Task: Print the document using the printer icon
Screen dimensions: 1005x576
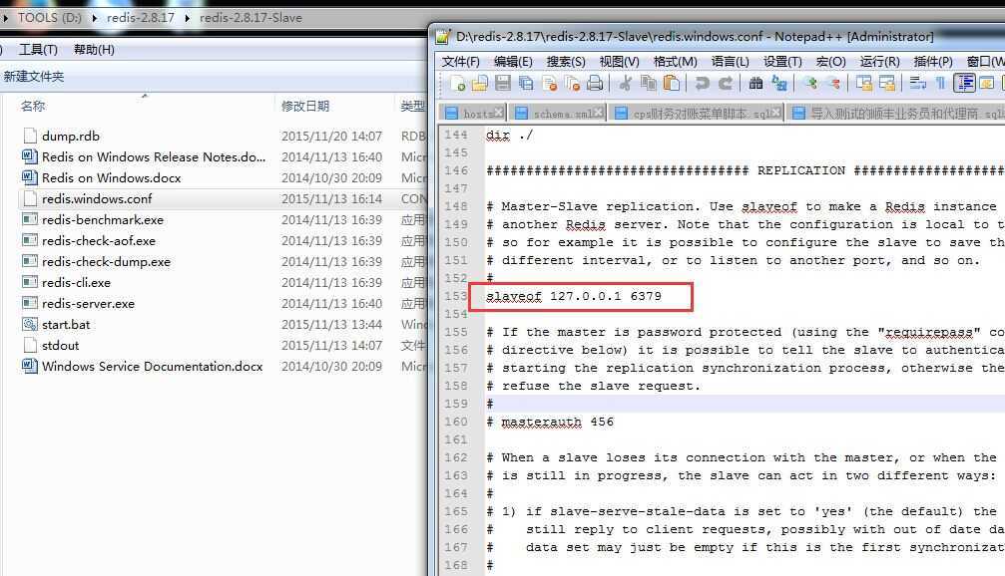Action: coord(595,83)
